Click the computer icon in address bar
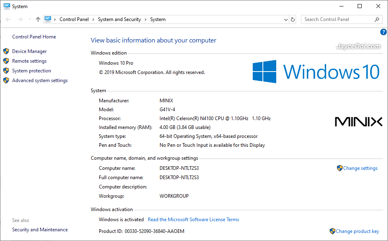 [x=48, y=19]
